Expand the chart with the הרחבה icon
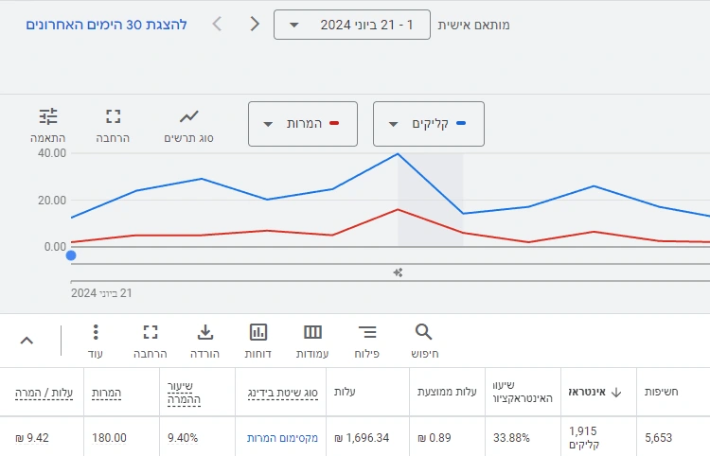This screenshot has width=710, height=456. (114, 117)
